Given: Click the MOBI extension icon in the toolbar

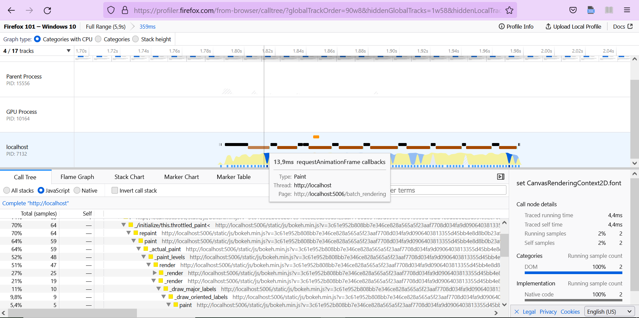Looking at the screenshot, I should click(x=591, y=10).
